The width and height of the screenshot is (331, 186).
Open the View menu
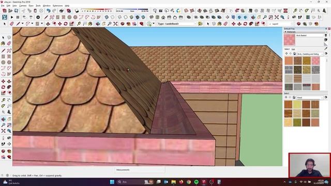[14, 6]
